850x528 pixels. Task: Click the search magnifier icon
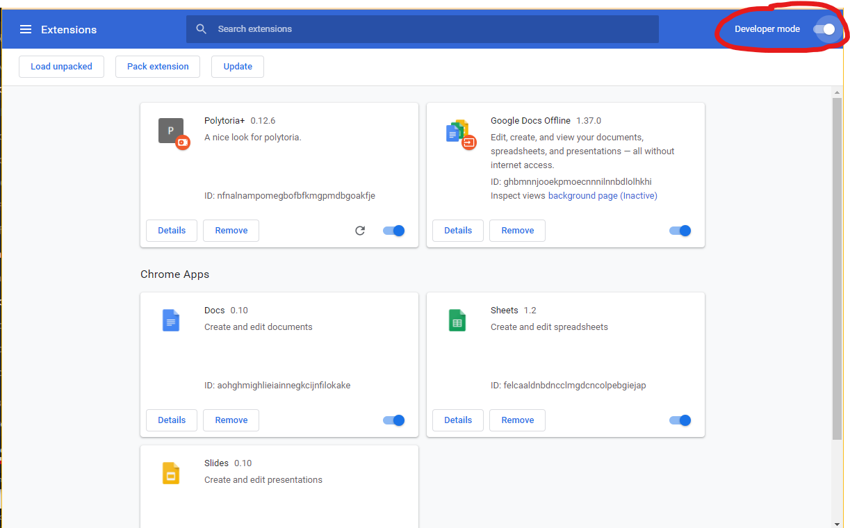coord(202,28)
